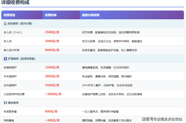Click the house icon beside 床位费用

click(5, 23)
